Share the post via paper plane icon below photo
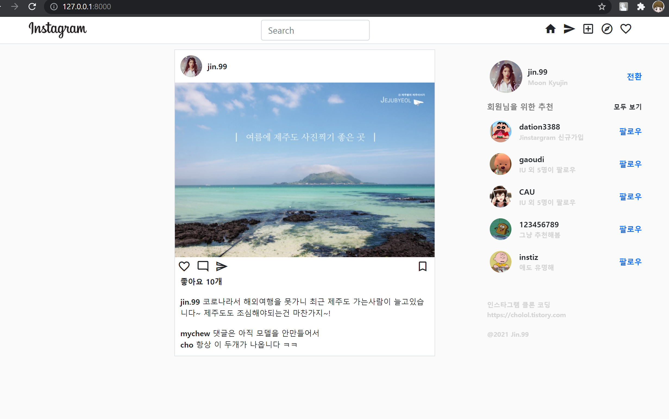This screenshot has width=669, height=419. coord(221,266)
